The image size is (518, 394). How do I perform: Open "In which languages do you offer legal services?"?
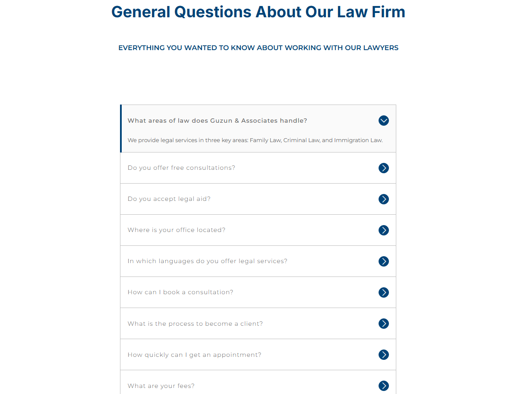coord(258,261)
